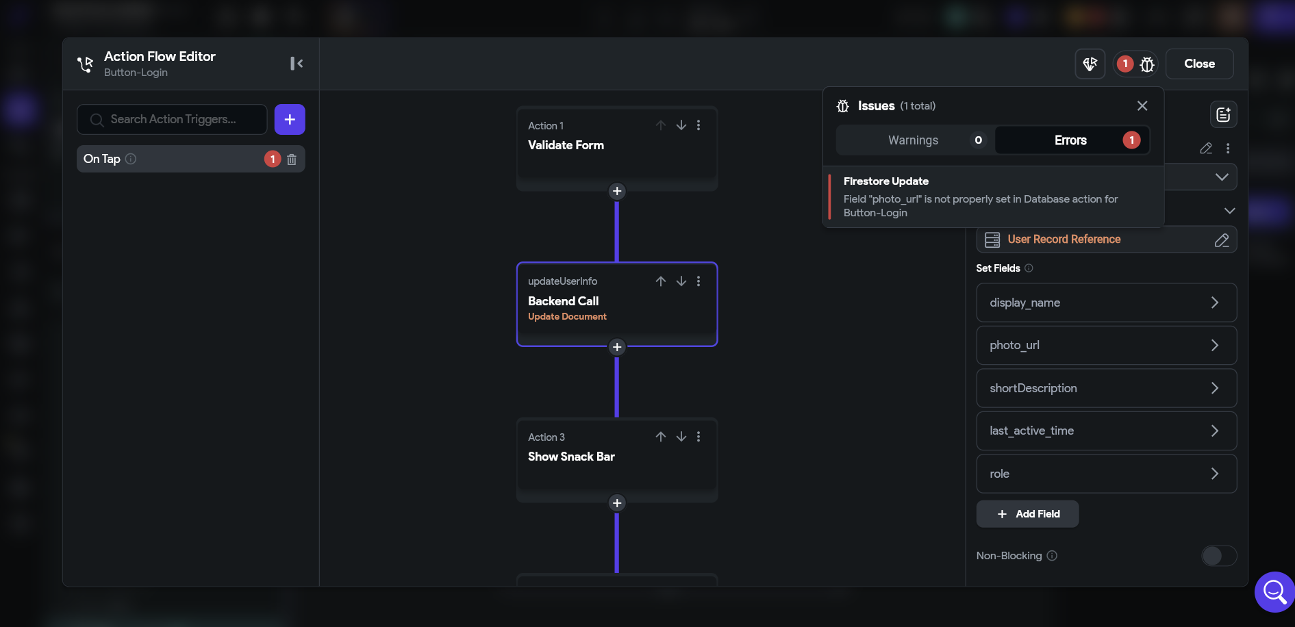Close the Issues popup
Viewport: 1295px width, 627px height.
point(1142,105)
